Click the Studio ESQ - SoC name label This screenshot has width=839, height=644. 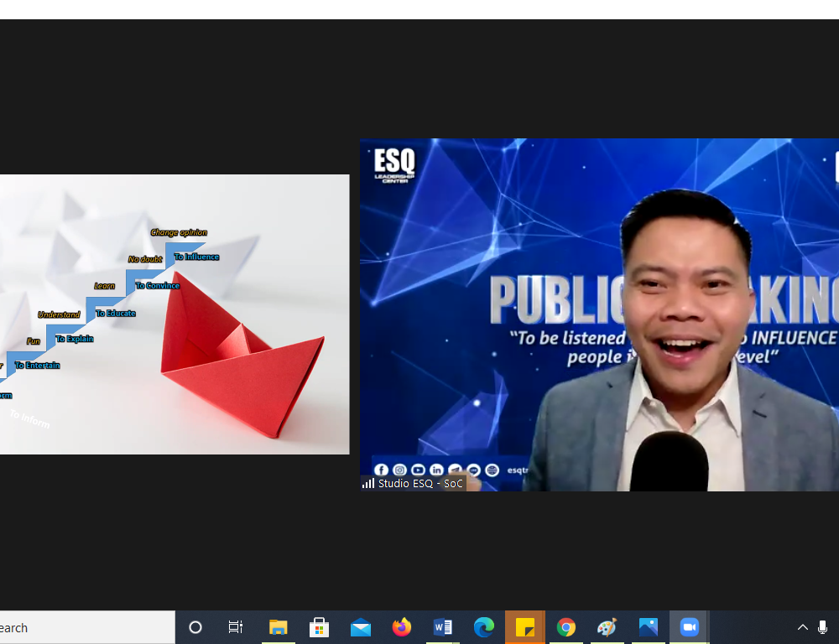[420, 483]
